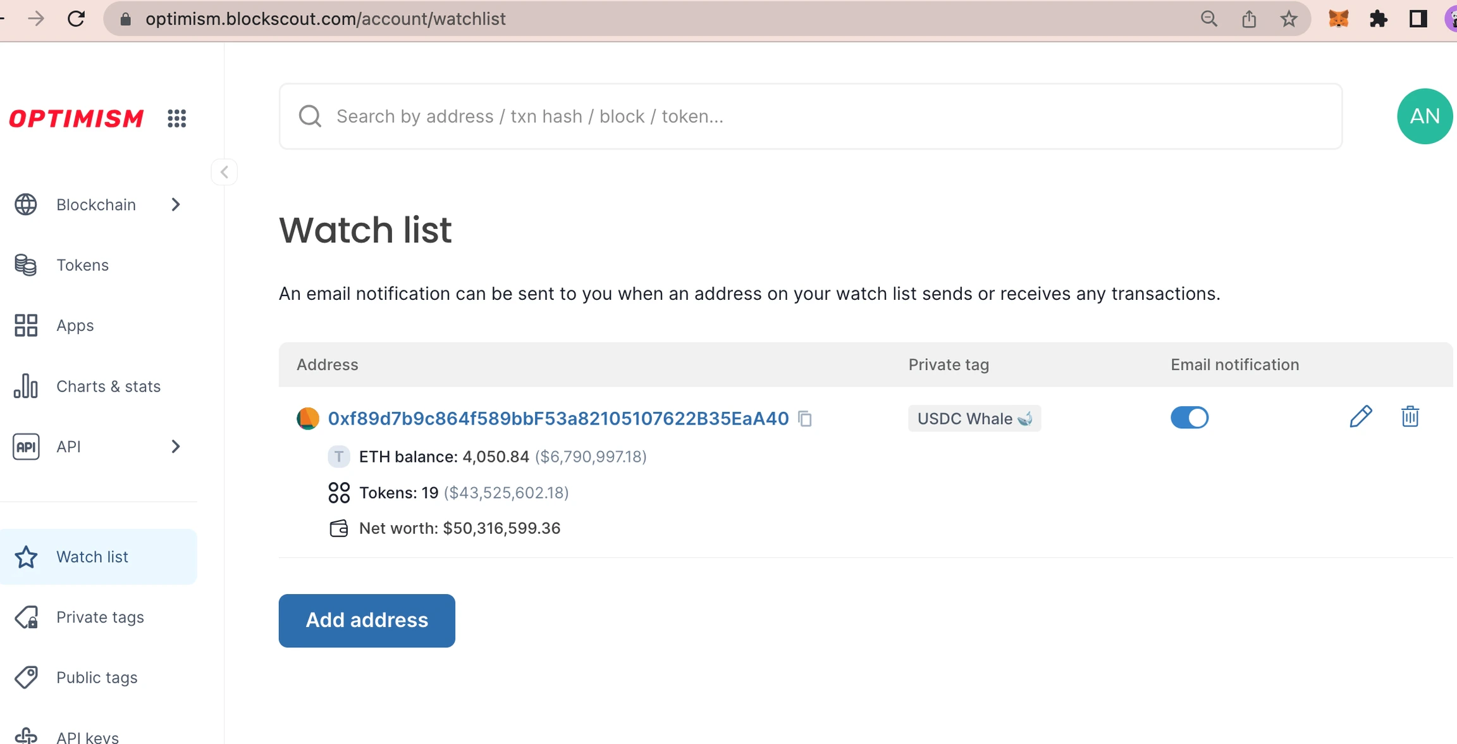Screen dimensions: 1457x744
Task: Copy the watched address to clipboard
Action: [805, 419]
